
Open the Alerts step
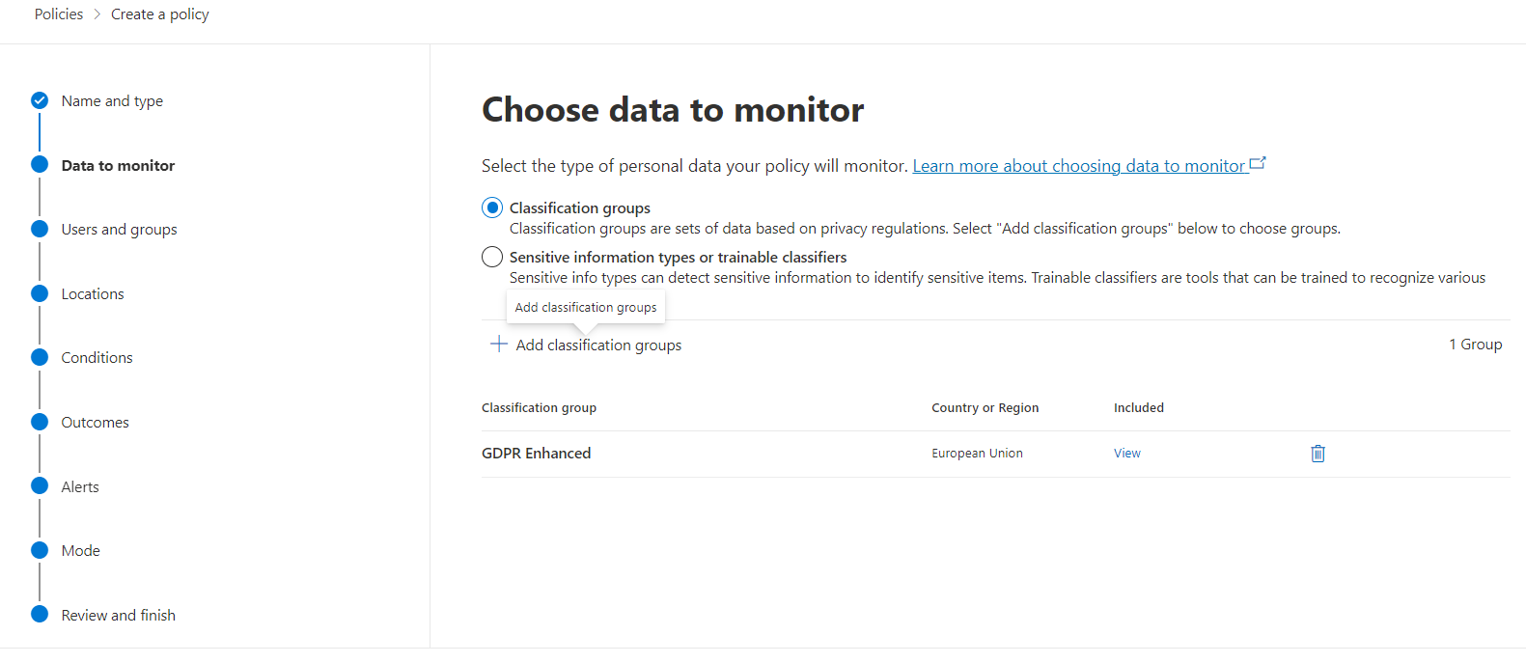[80, 487]
